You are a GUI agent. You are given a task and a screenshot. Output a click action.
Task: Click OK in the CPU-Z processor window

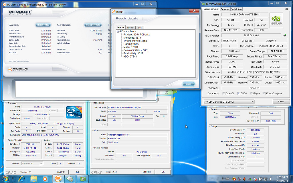pos(77,172)
